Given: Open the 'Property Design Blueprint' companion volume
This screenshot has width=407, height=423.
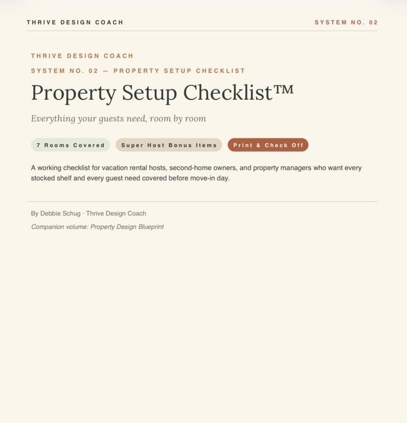Looking at the screenshot, I should coord(127,227).
